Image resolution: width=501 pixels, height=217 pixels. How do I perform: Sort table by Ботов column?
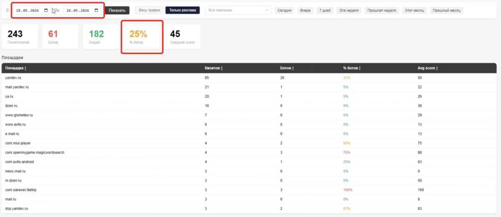tap(287, 68)
